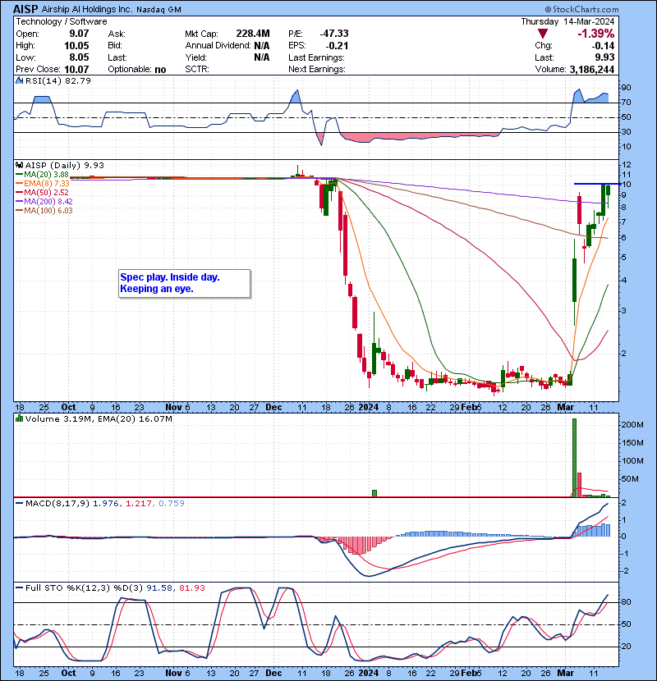This screenshot has width=657, height=681.
Task: Click the AISP ticker symbol in the title
Action: 25,9
